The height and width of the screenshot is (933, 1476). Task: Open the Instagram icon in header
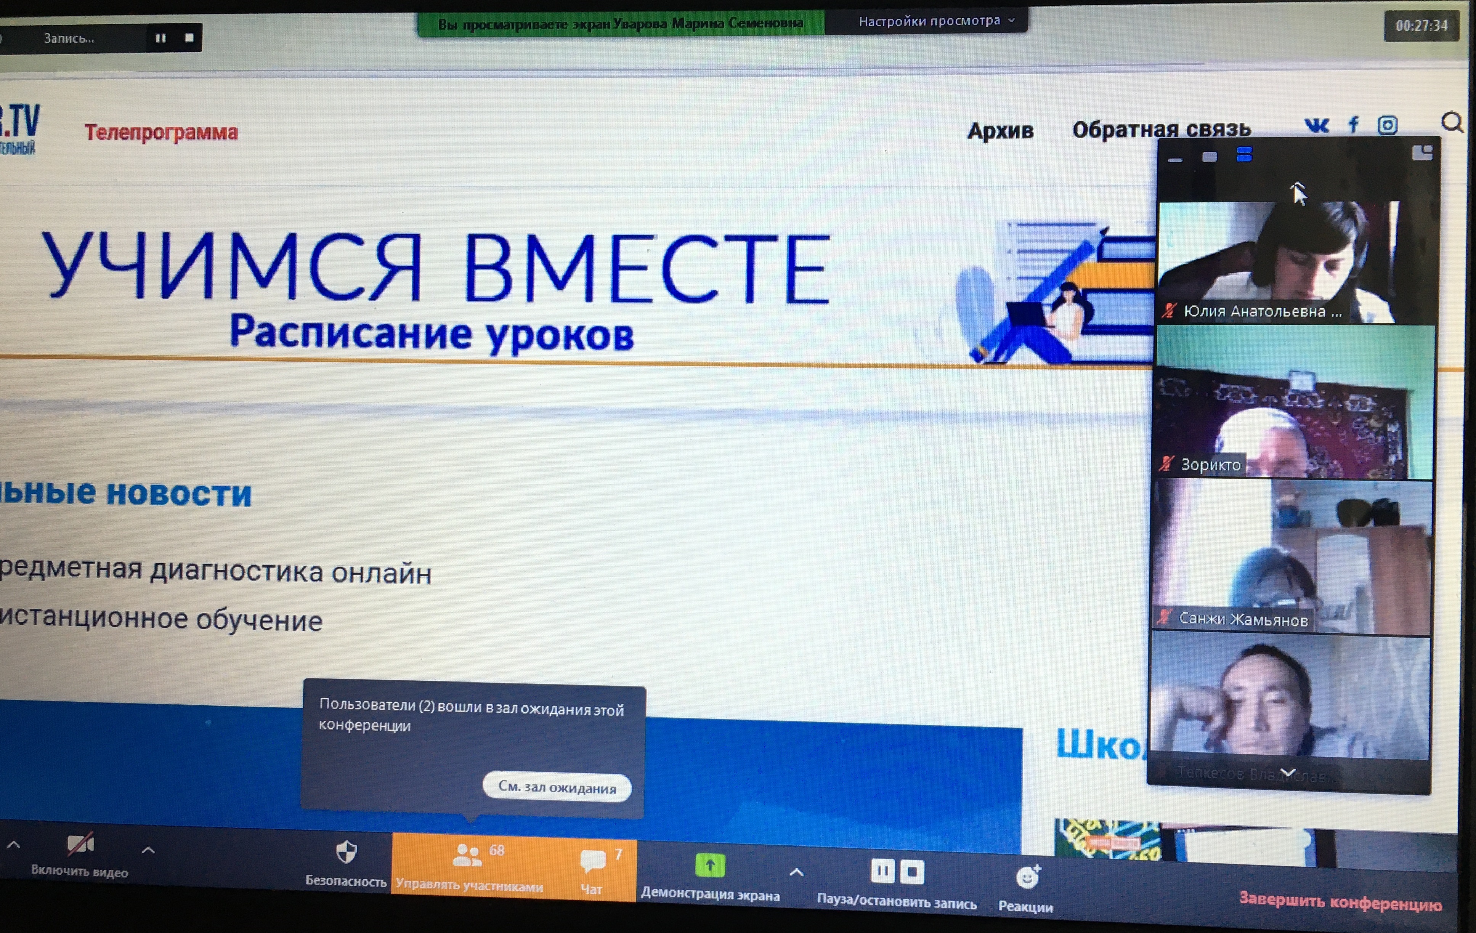click(x=1388, y=126)
